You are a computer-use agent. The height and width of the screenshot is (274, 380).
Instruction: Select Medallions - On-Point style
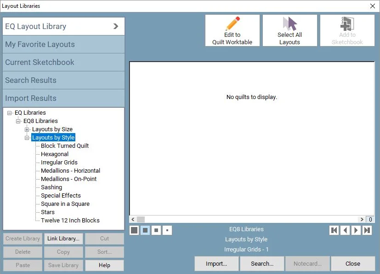68,179
